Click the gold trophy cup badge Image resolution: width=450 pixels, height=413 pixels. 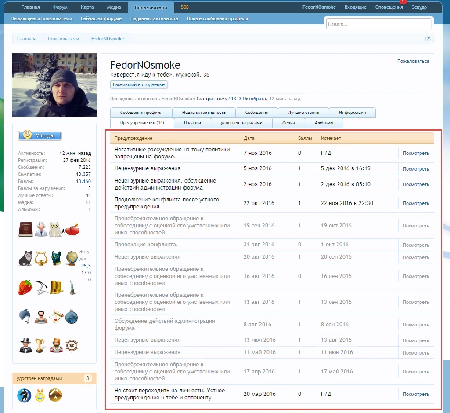(40, 345)
